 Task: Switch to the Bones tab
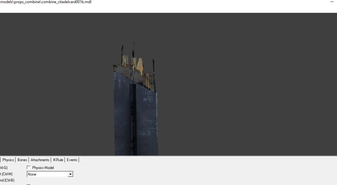(22, 160)
